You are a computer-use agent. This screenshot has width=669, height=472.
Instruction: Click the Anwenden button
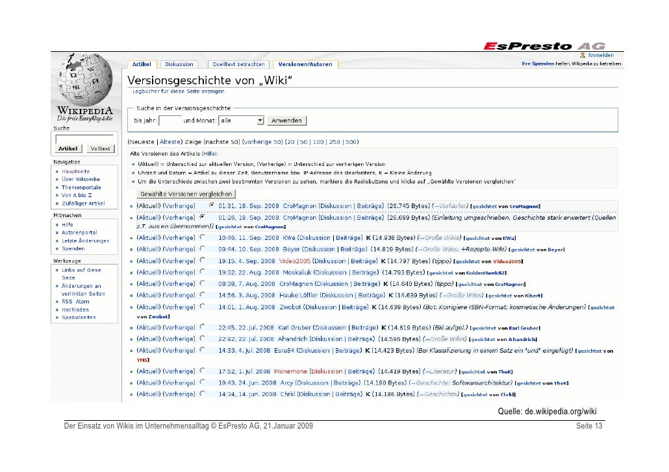click(x=286, y=121)
